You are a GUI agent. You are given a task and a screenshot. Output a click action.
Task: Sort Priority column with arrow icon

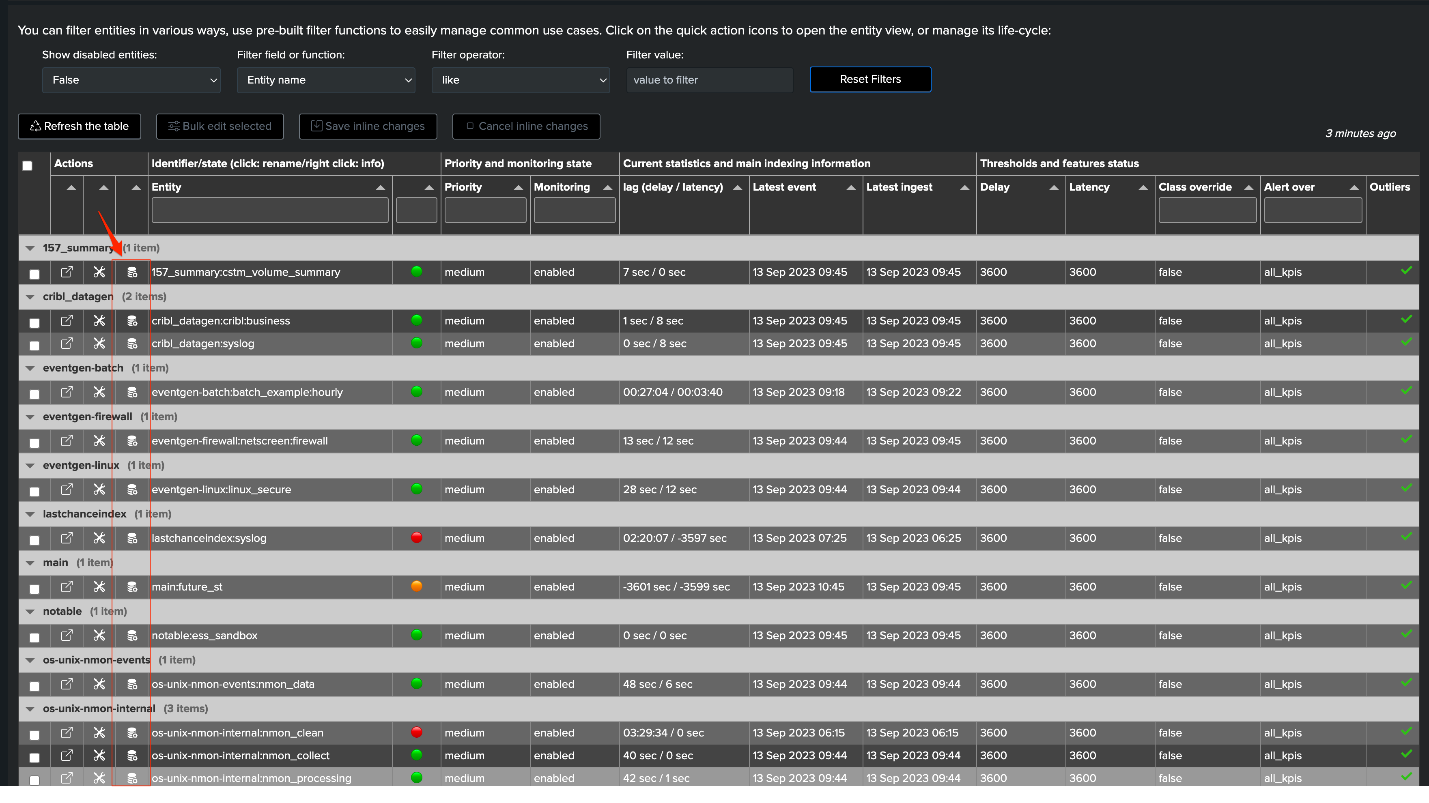tap(518, 187)
